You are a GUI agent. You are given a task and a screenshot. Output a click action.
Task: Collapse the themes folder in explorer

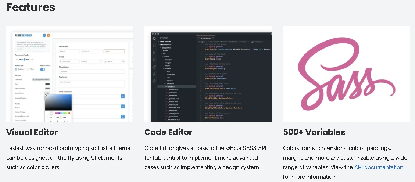point(168,68)
